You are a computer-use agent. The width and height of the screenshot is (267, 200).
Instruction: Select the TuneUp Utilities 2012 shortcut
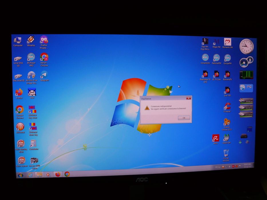coord(227,125)
